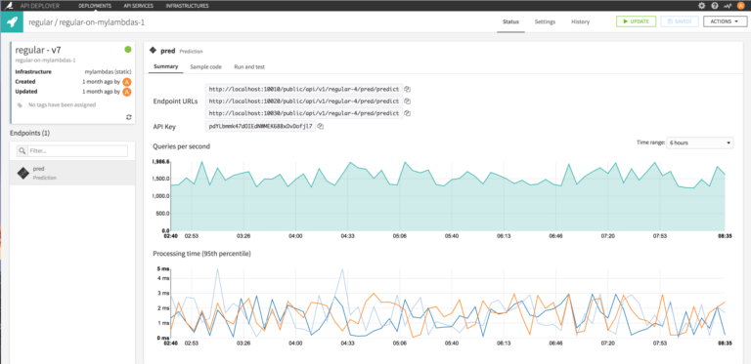Screen dimensions: 751x364
Task: Open the help question mark icon
Action: pos(715,6)
